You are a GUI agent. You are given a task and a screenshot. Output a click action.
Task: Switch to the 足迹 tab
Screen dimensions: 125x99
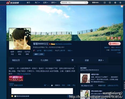click(87, 60)
